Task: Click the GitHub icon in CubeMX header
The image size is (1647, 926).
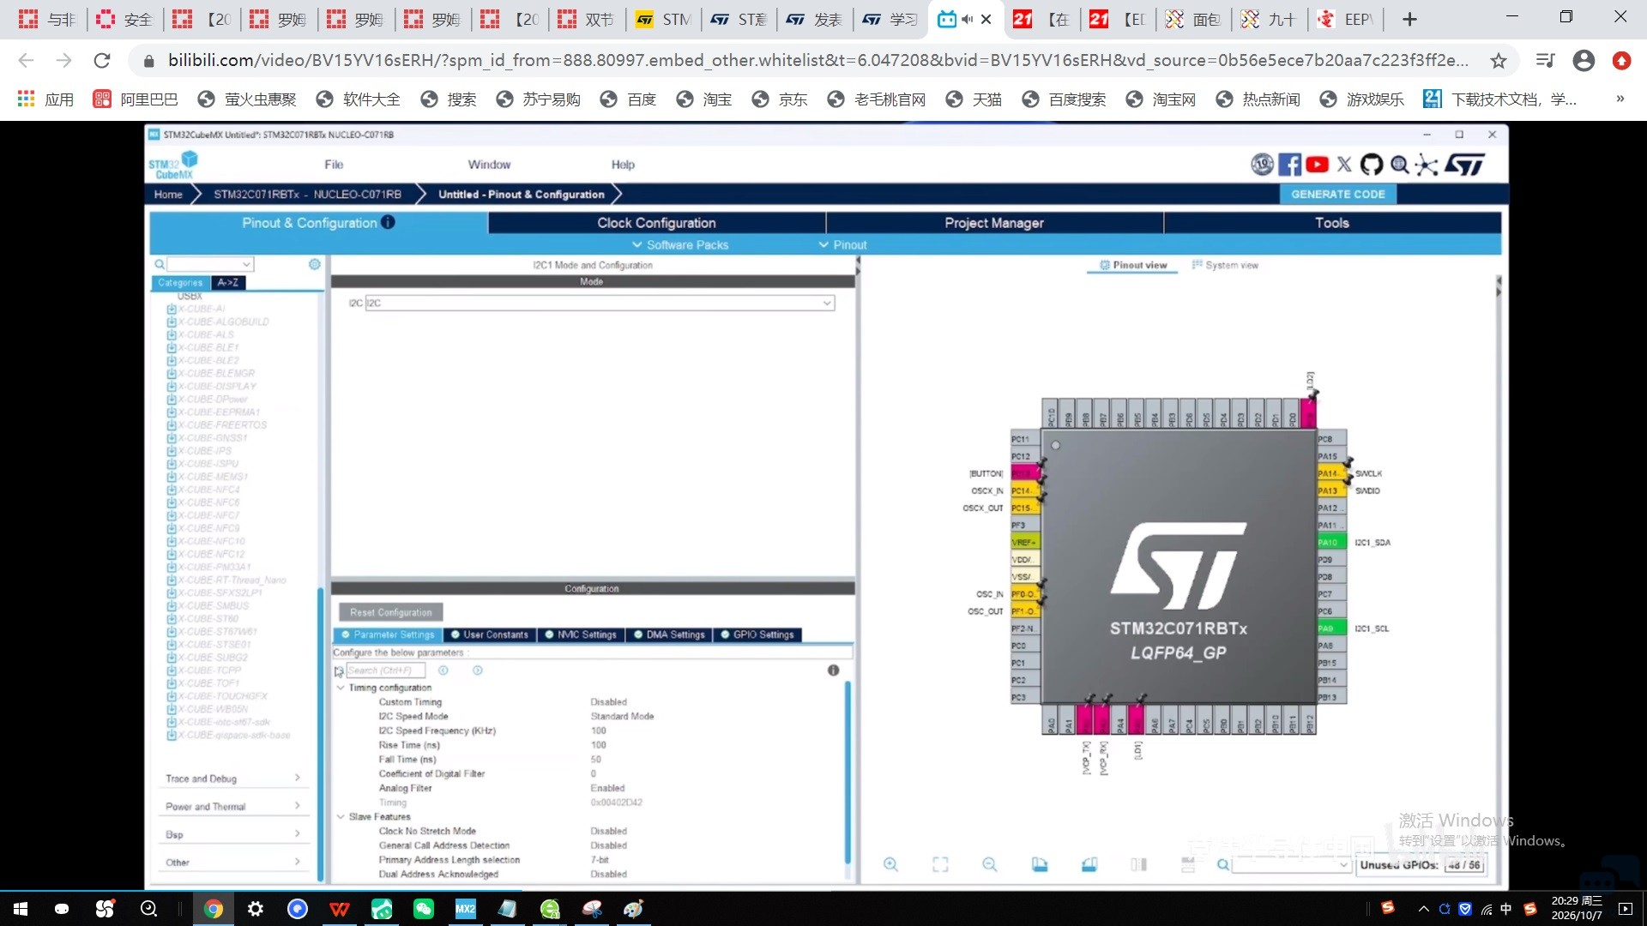Action: click(x=1372, y=165)
